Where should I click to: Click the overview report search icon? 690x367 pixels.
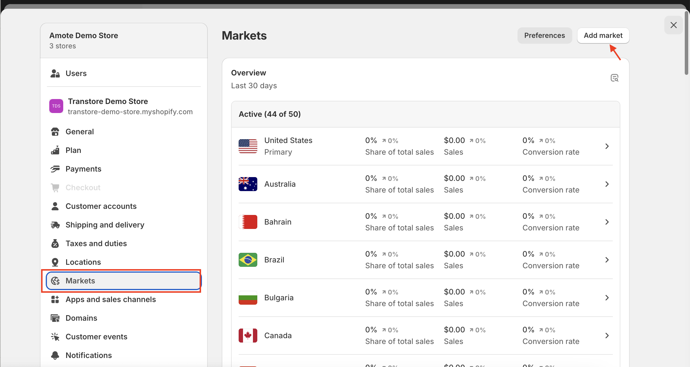point(614,78)
